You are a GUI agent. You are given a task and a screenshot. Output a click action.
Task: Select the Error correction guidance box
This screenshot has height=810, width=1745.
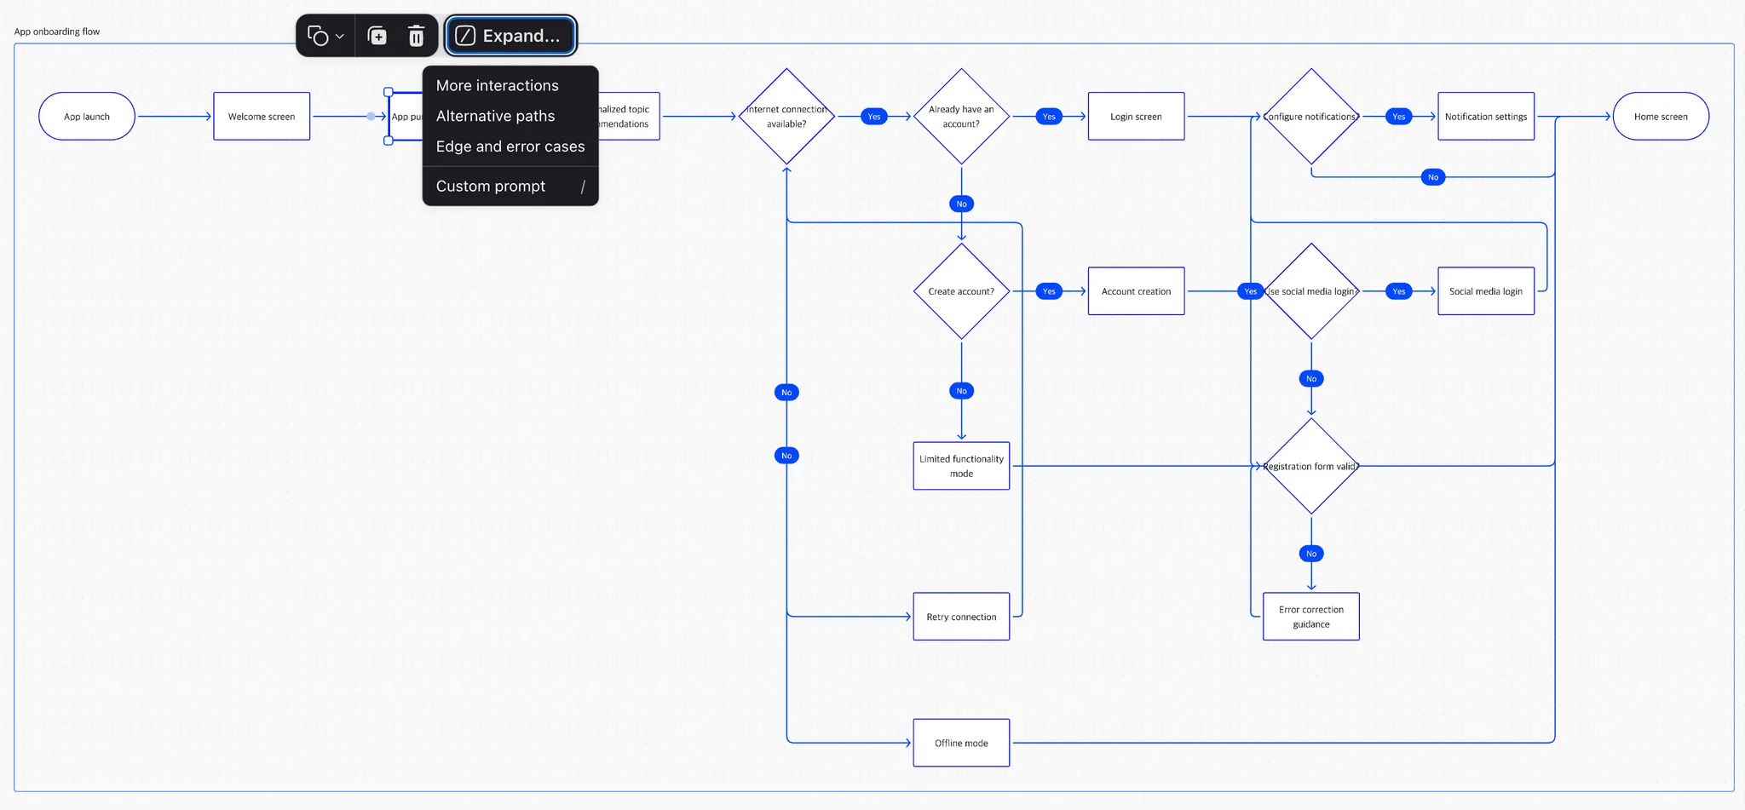(1310, 617)
